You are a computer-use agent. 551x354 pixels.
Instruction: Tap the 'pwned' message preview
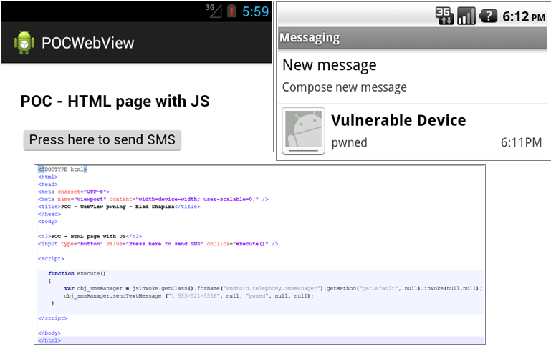349,142
